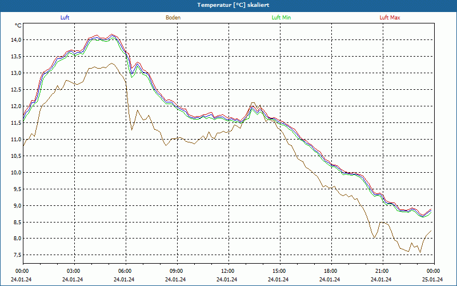Click the brown Boden legend label

point(173,18)
